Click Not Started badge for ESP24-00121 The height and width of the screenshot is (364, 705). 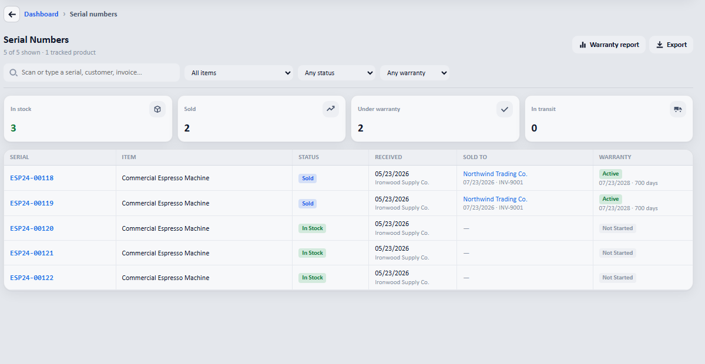(617, 253)
